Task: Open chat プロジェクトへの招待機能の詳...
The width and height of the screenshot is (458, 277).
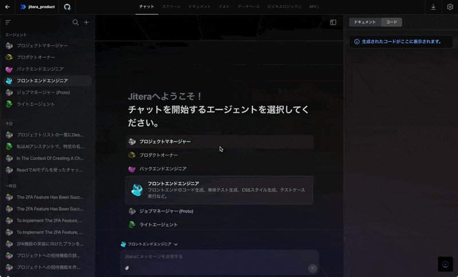Action: (x=48, y=255)
